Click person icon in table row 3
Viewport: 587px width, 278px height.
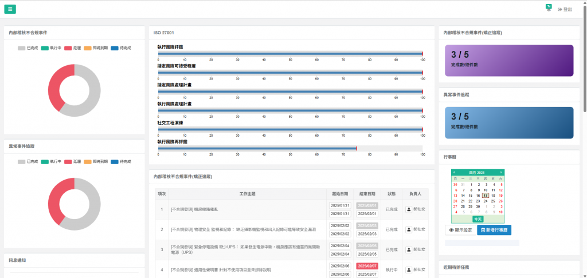(x=409, y=249)
